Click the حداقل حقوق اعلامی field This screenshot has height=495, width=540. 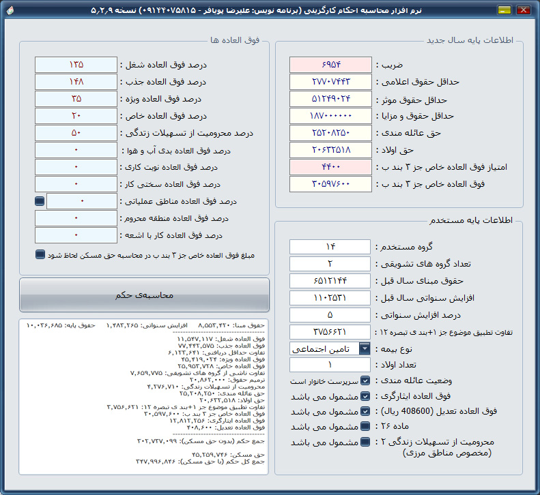[330, 82]
